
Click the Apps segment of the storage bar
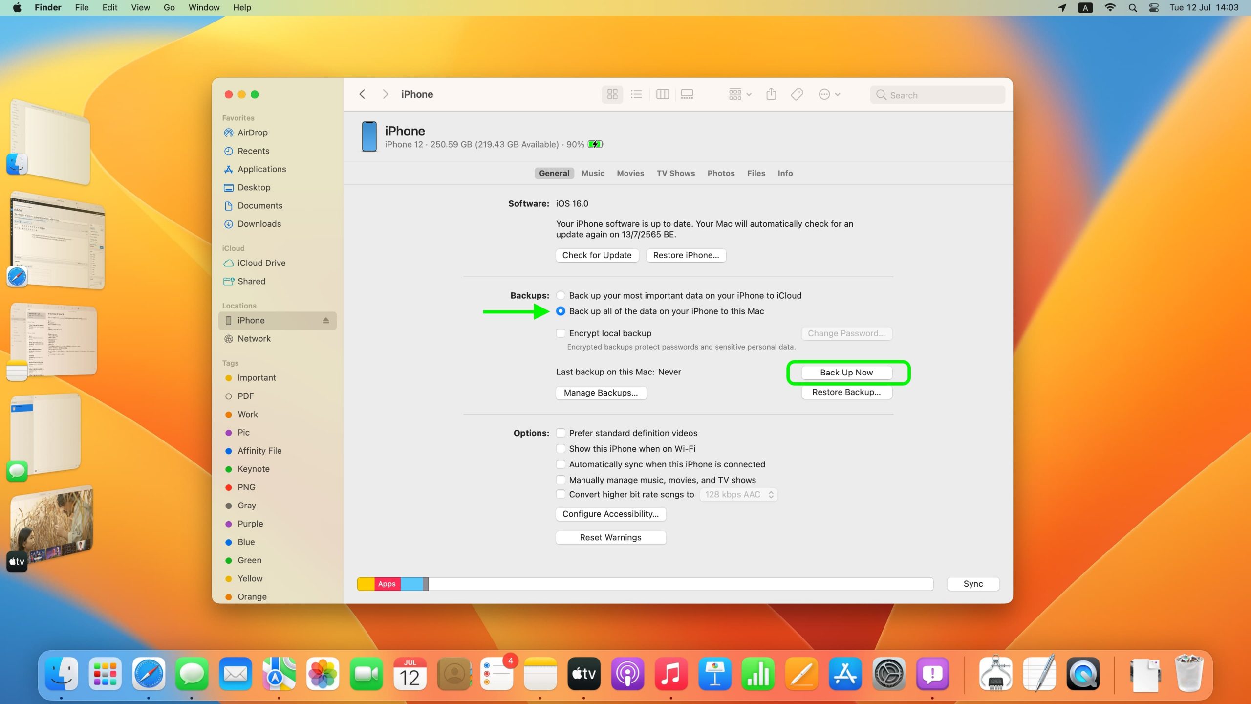click(x=387, y=584)
